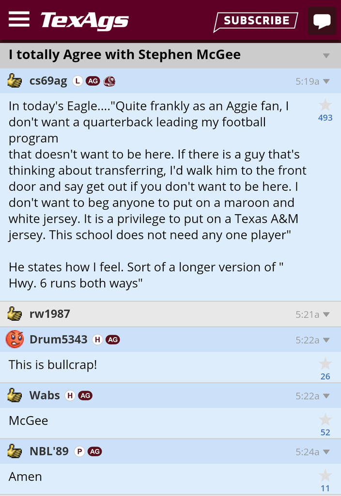Star cs69ag's post with 493 stars
Image resolution: width=341 pixels, height=496 pixels.
tap(325, 106)
